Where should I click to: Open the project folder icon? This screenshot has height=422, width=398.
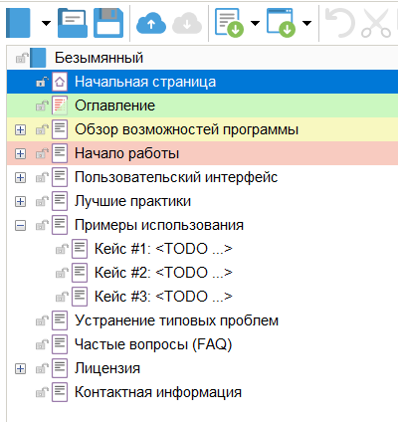pos(73,23)
